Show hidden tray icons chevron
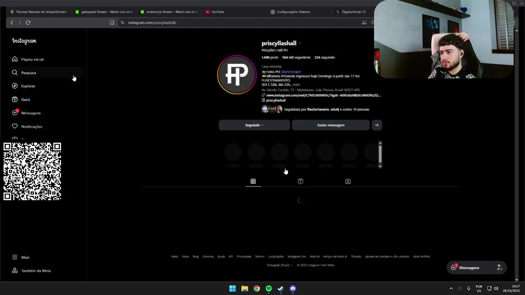 coord(451,288)
